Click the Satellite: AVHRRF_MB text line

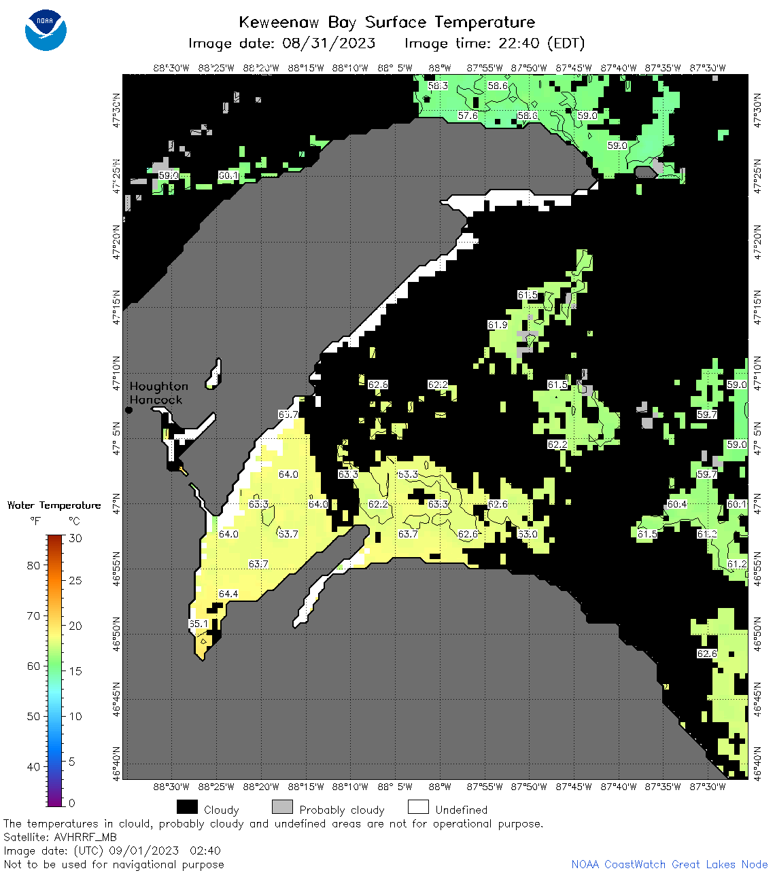[61, 837]
